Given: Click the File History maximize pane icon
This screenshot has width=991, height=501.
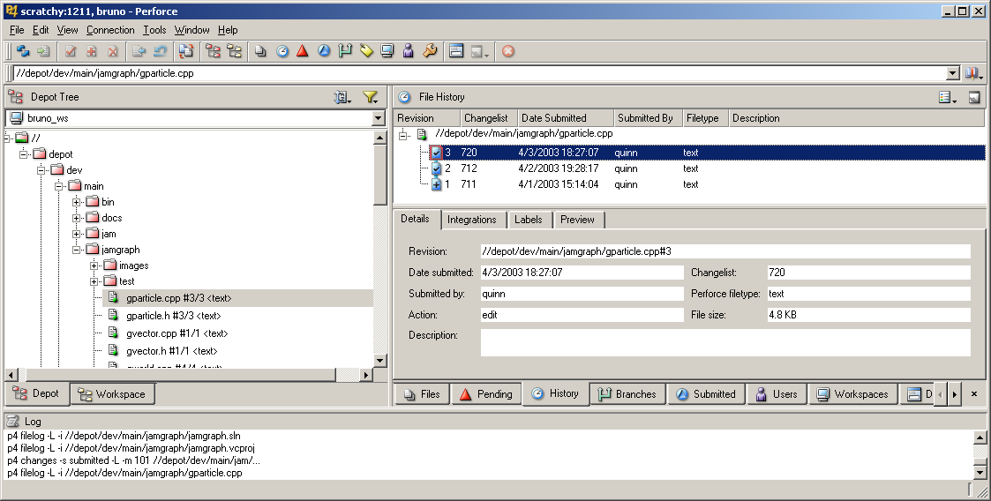Looking at the screenshot, I should [x=974, y=97].
